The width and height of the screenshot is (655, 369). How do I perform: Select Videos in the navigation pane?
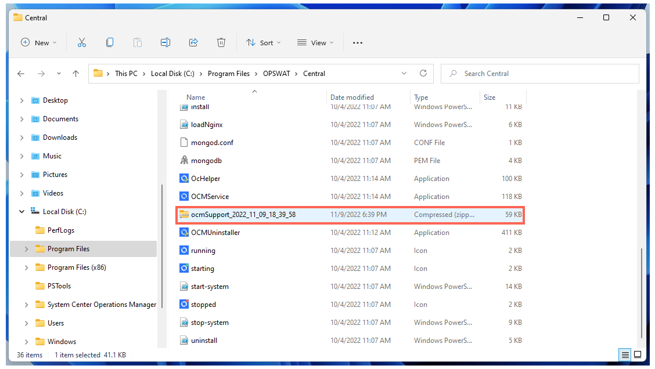[53, 193]
